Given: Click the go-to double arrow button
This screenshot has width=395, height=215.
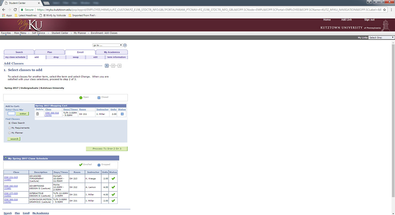Looking at the screenshot, I should (125, 45).
